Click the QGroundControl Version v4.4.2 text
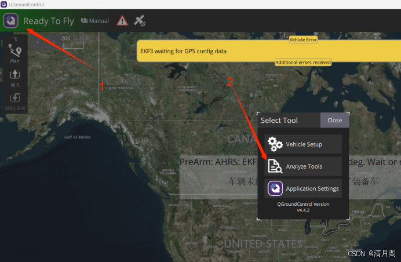This screenshot has height=262, width=401. (303, 208)
